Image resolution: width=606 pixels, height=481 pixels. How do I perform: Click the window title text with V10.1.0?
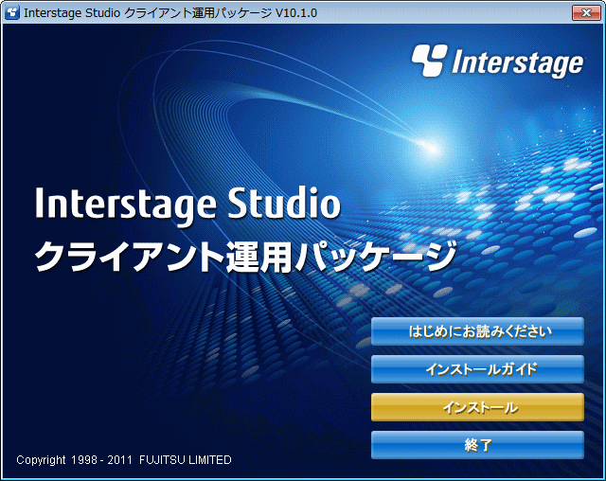coord(170,13)
